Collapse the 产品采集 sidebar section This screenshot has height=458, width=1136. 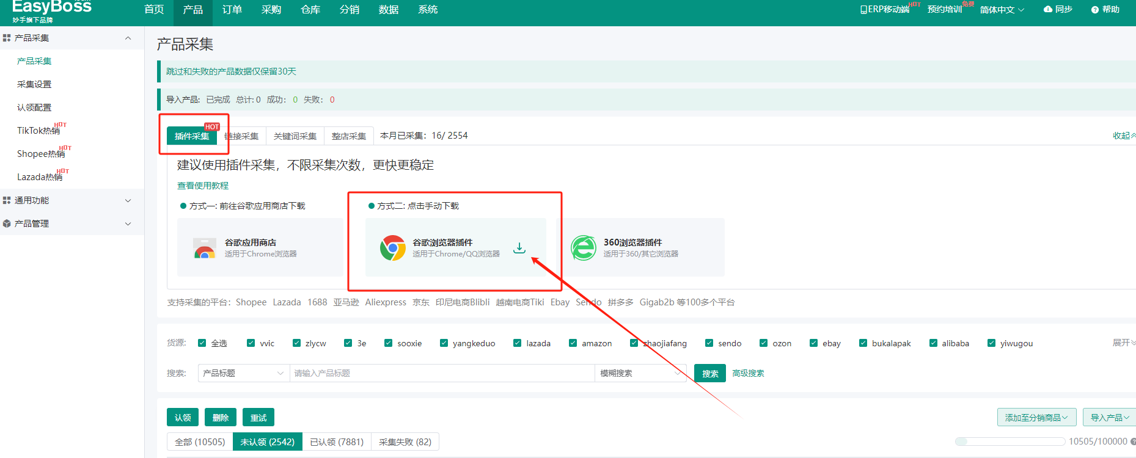pos(128,38)
